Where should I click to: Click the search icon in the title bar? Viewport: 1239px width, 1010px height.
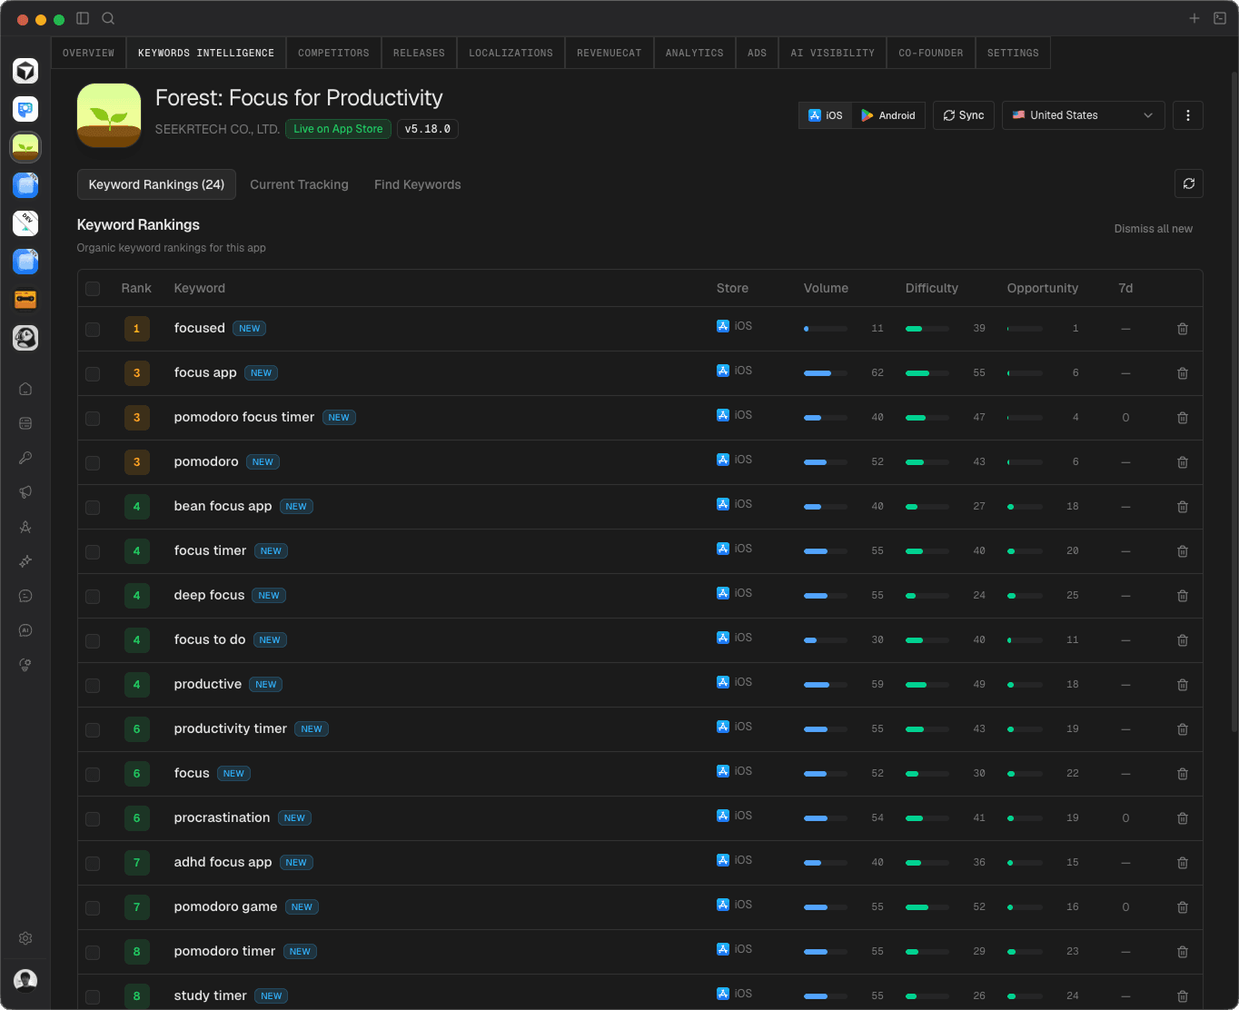pos(108,18)
